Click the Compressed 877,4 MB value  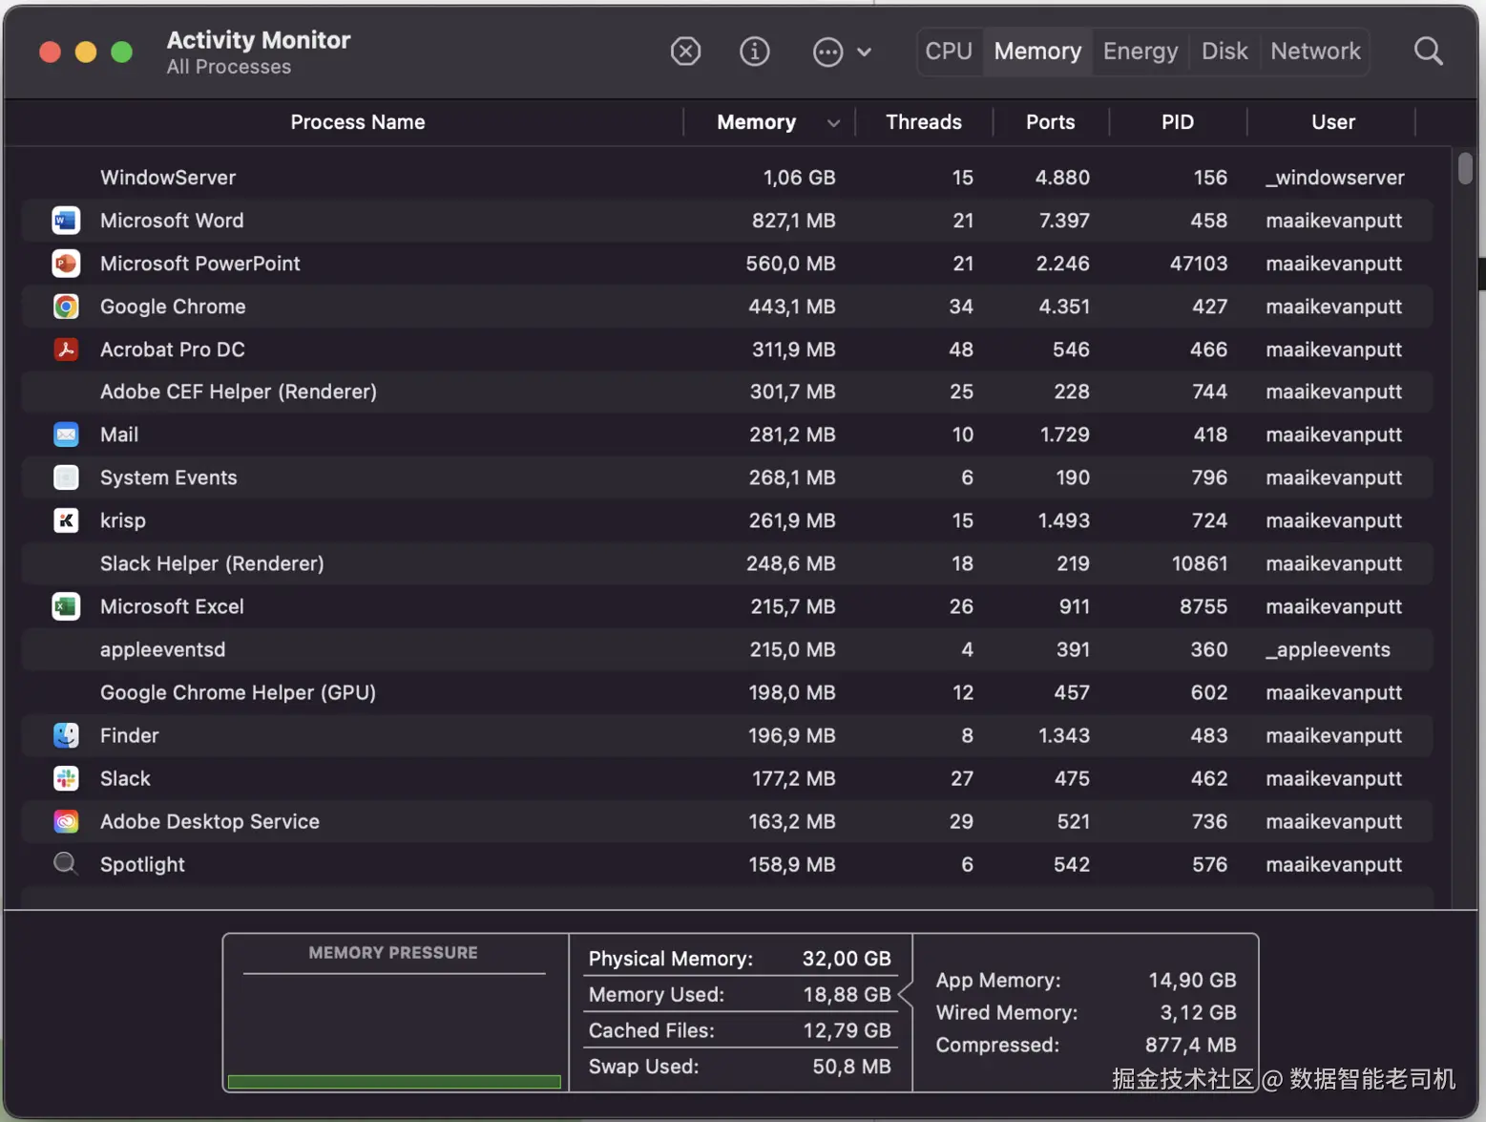(1190, 1046)
